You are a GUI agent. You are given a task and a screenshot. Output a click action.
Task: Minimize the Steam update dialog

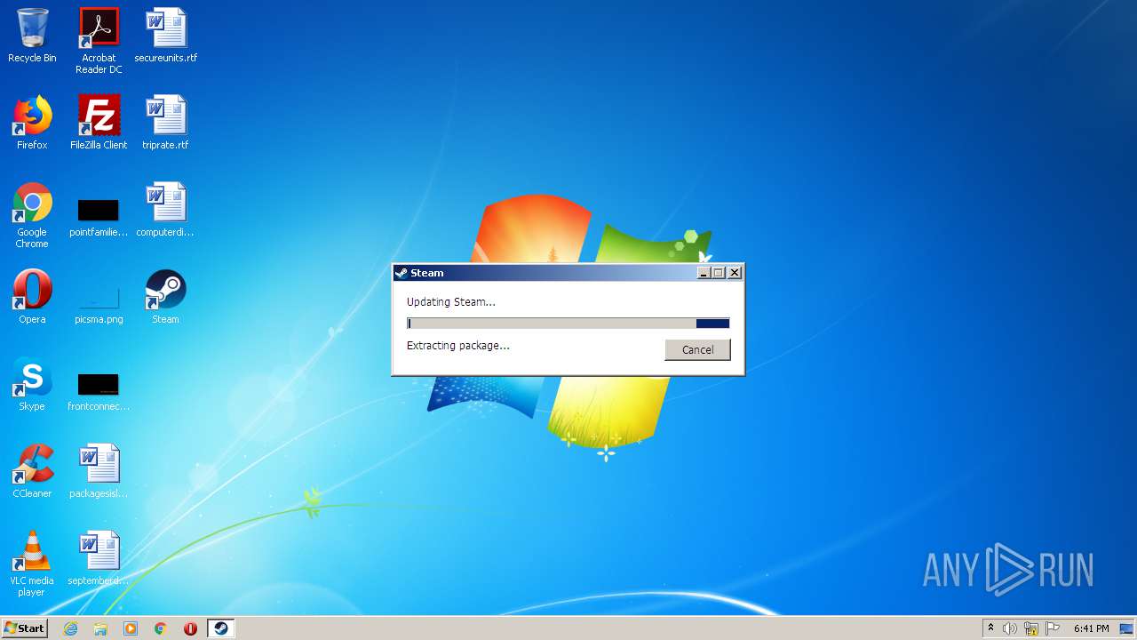[x=704, y=273]
